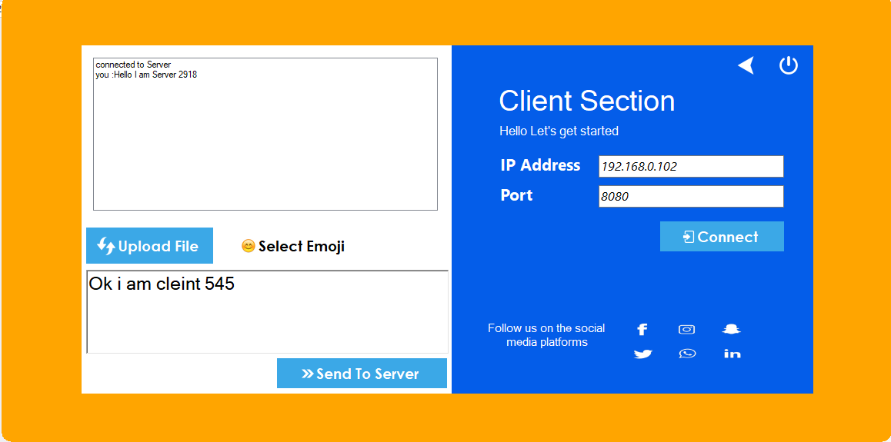Click into the message box reading "Ok i am cleint 545"
The height and width of the screenshot is (442, 891).
pyautogui.click(x=267, y=312)
